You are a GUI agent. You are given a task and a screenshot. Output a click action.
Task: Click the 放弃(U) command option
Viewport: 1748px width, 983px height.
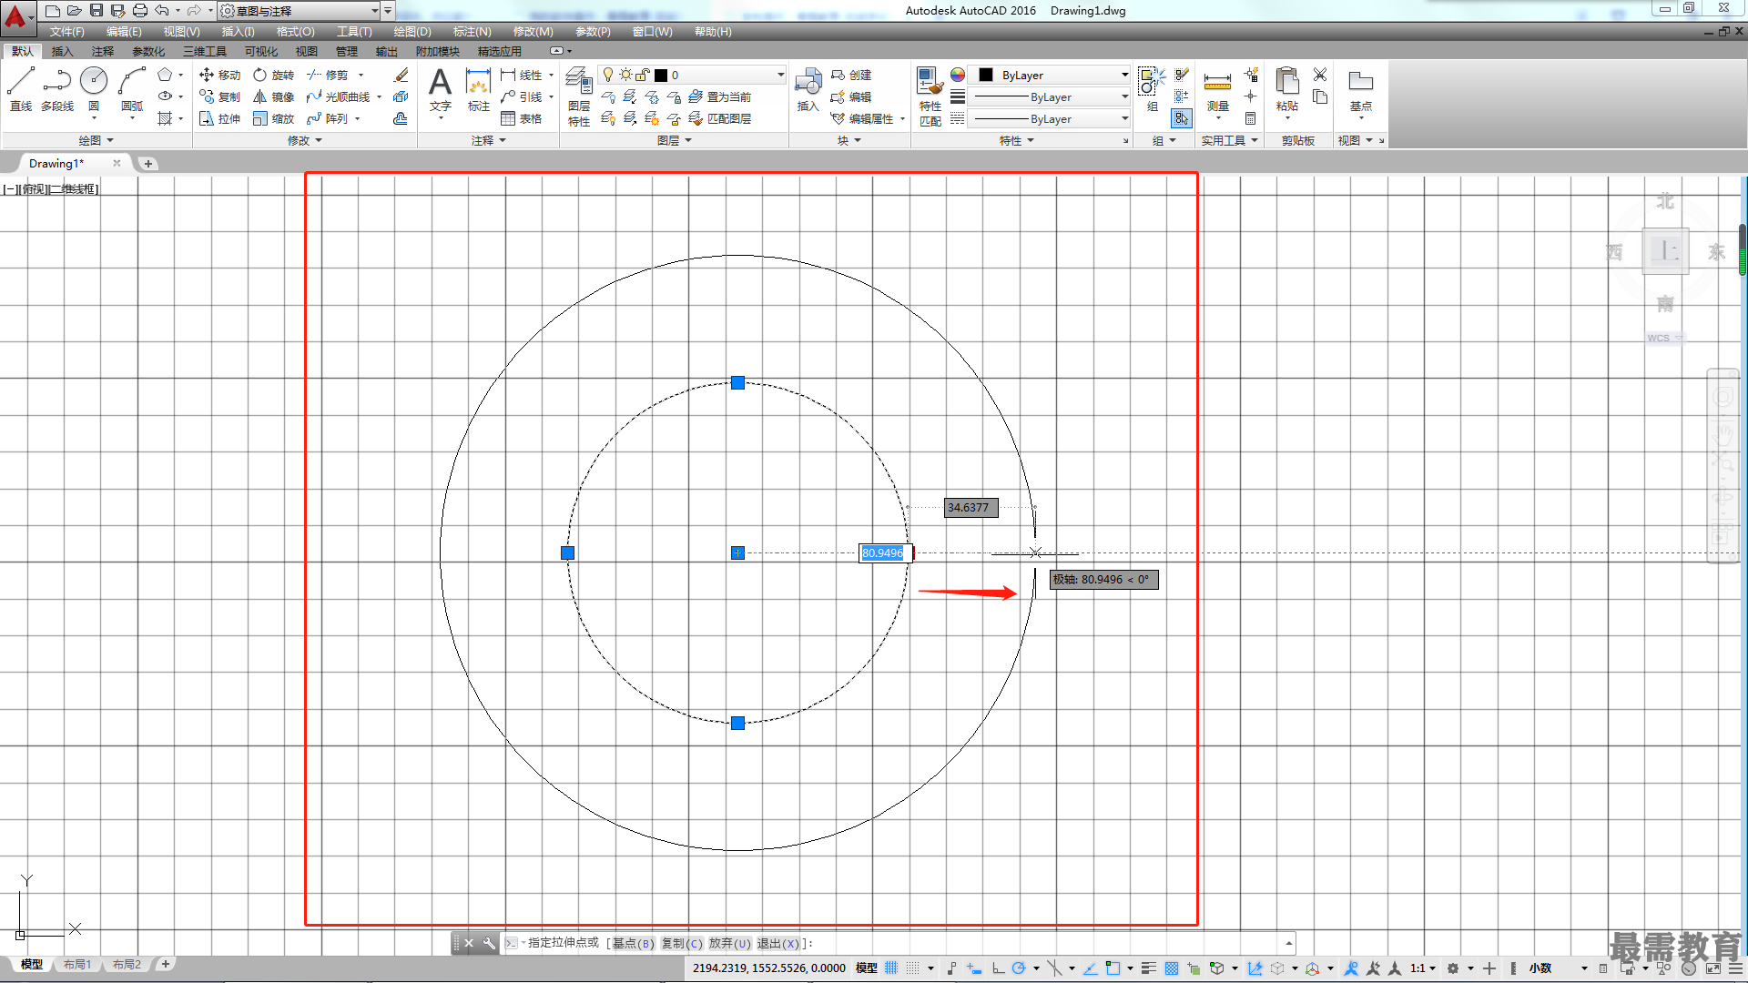click(730, 943)
